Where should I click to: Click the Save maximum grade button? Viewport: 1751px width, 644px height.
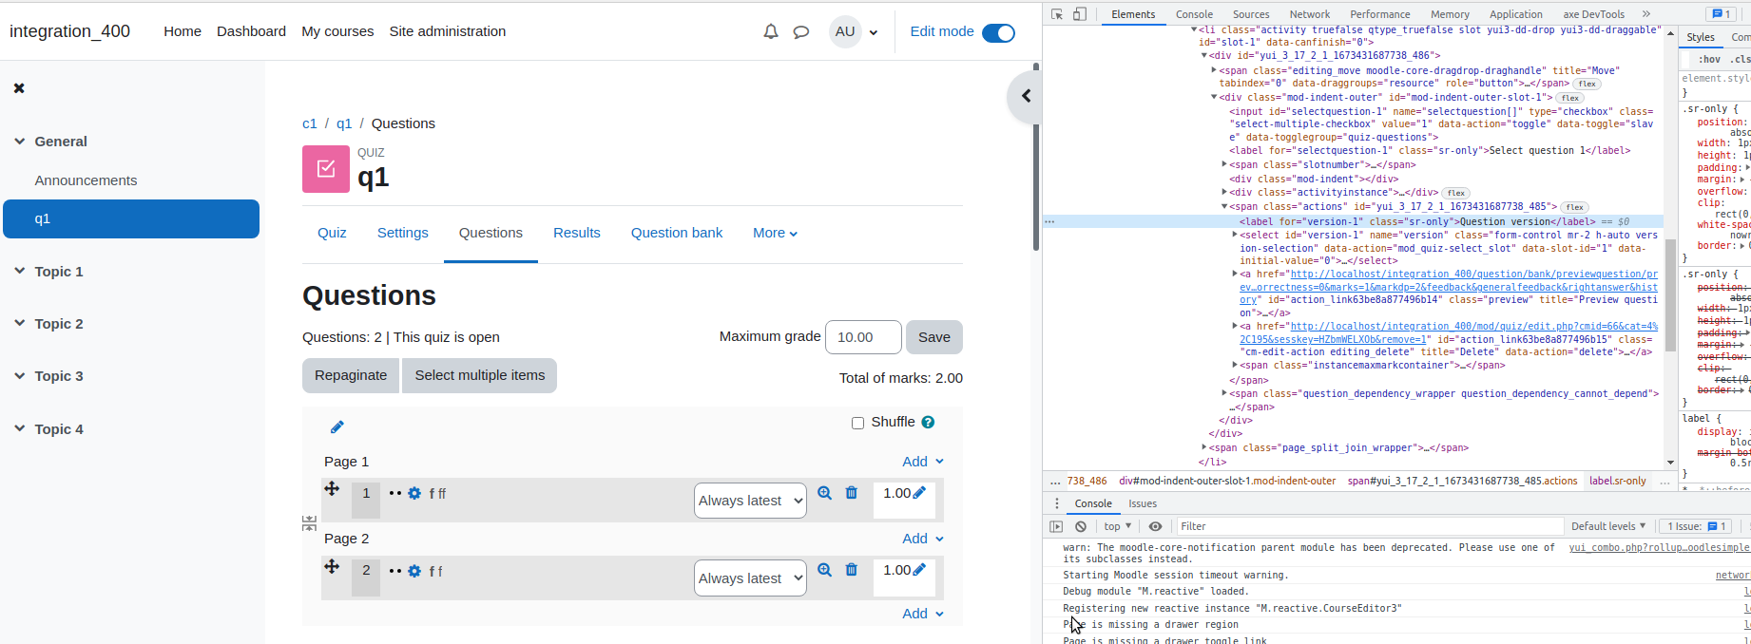coord(934,337)
